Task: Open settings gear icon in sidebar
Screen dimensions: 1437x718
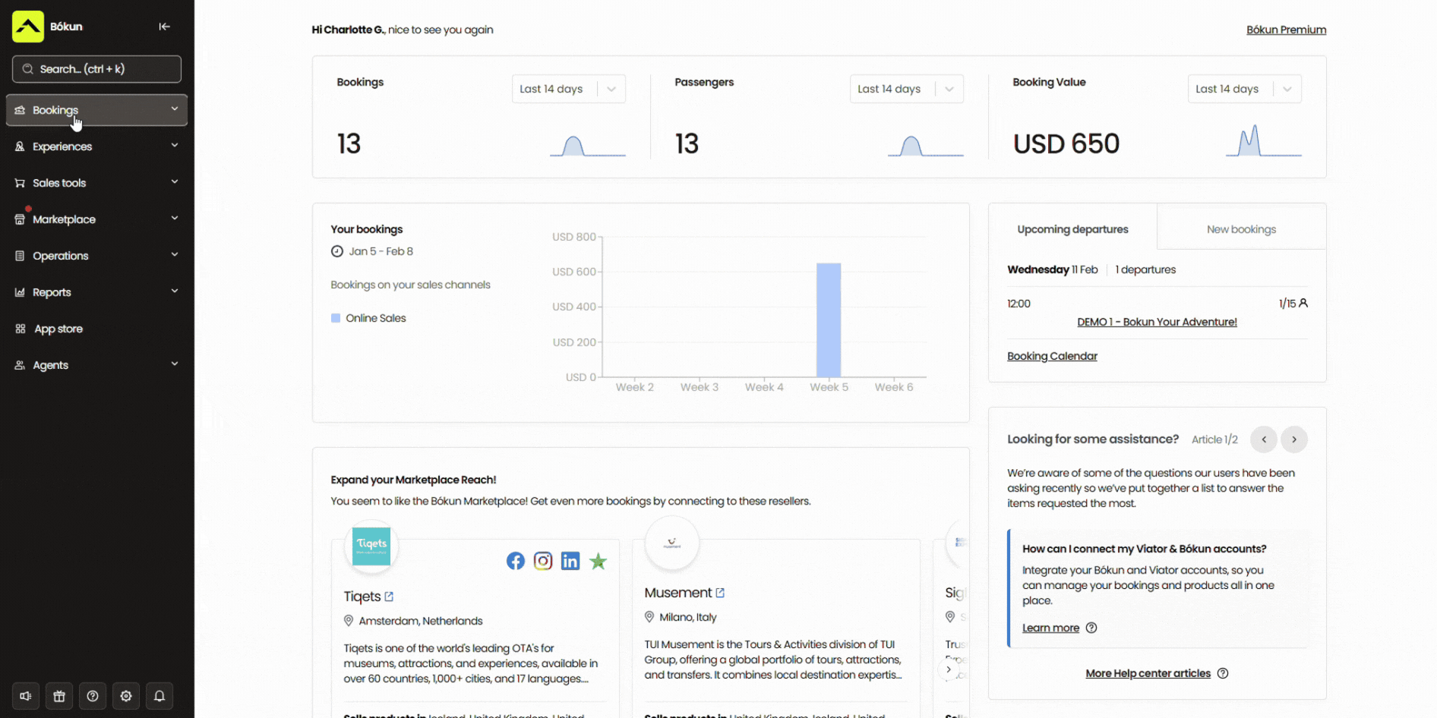Action: 126,696
